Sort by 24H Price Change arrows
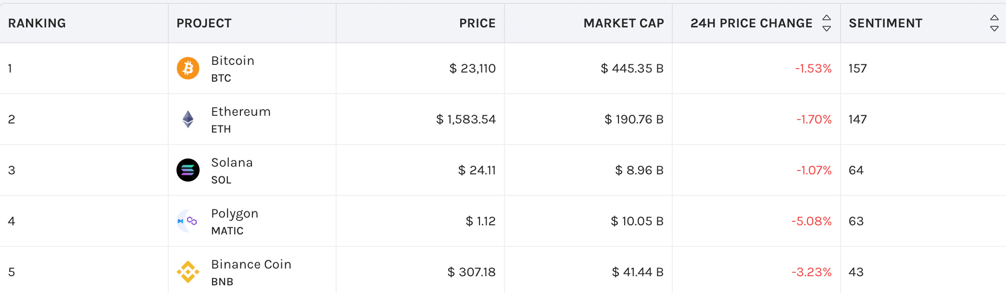 click(x=827, y=23)
